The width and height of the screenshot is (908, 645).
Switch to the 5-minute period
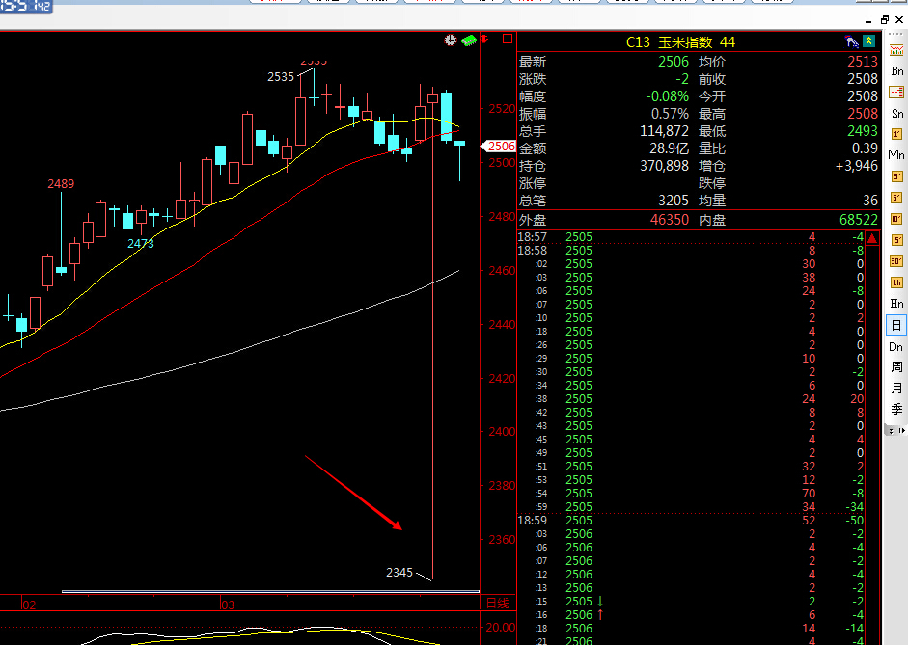[x=896, y=197]
